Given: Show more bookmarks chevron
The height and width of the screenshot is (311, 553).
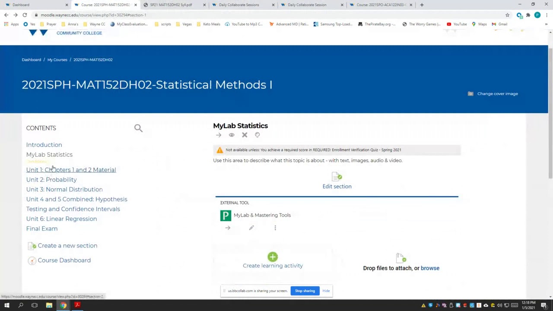Looking at the screenshot, I should [546, 24].
